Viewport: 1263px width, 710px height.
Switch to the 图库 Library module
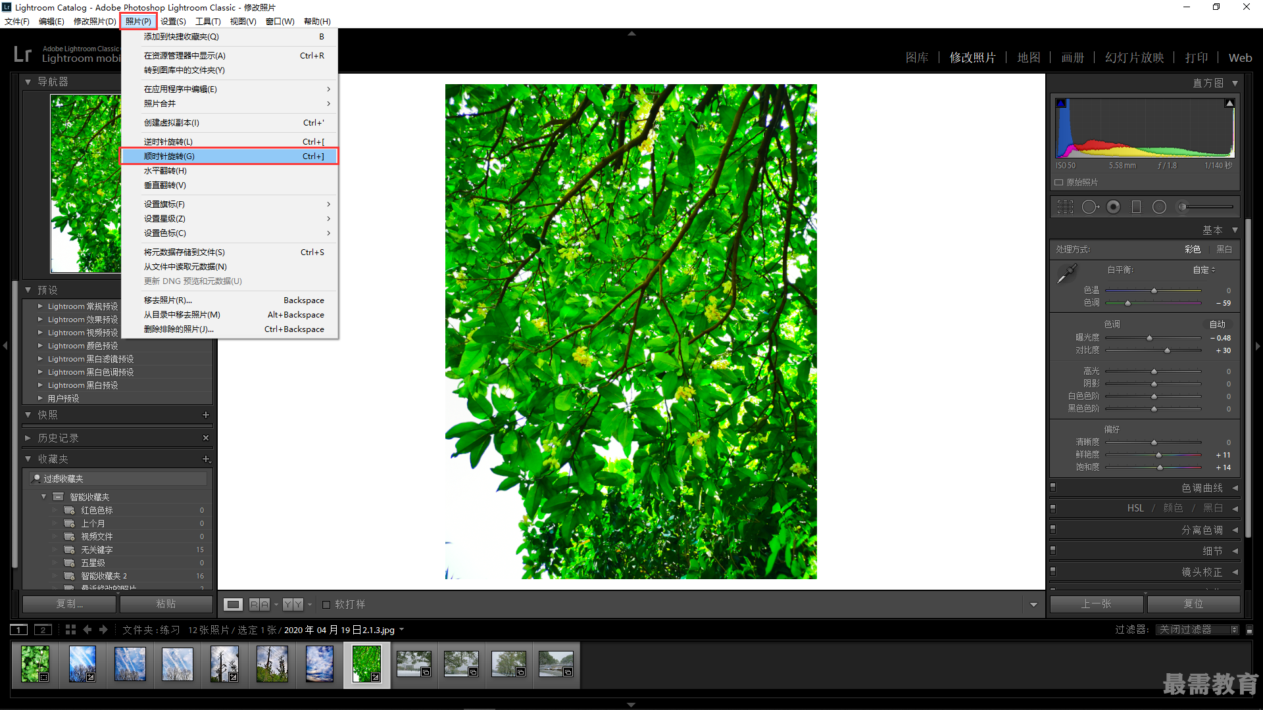917,58
